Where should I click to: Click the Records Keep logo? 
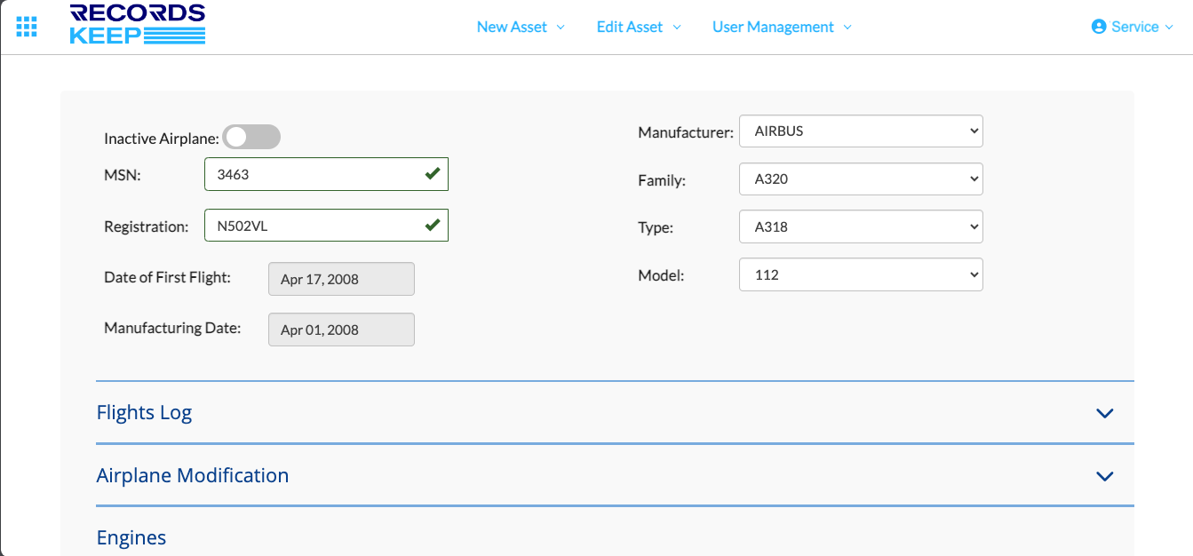click(138, 25)
